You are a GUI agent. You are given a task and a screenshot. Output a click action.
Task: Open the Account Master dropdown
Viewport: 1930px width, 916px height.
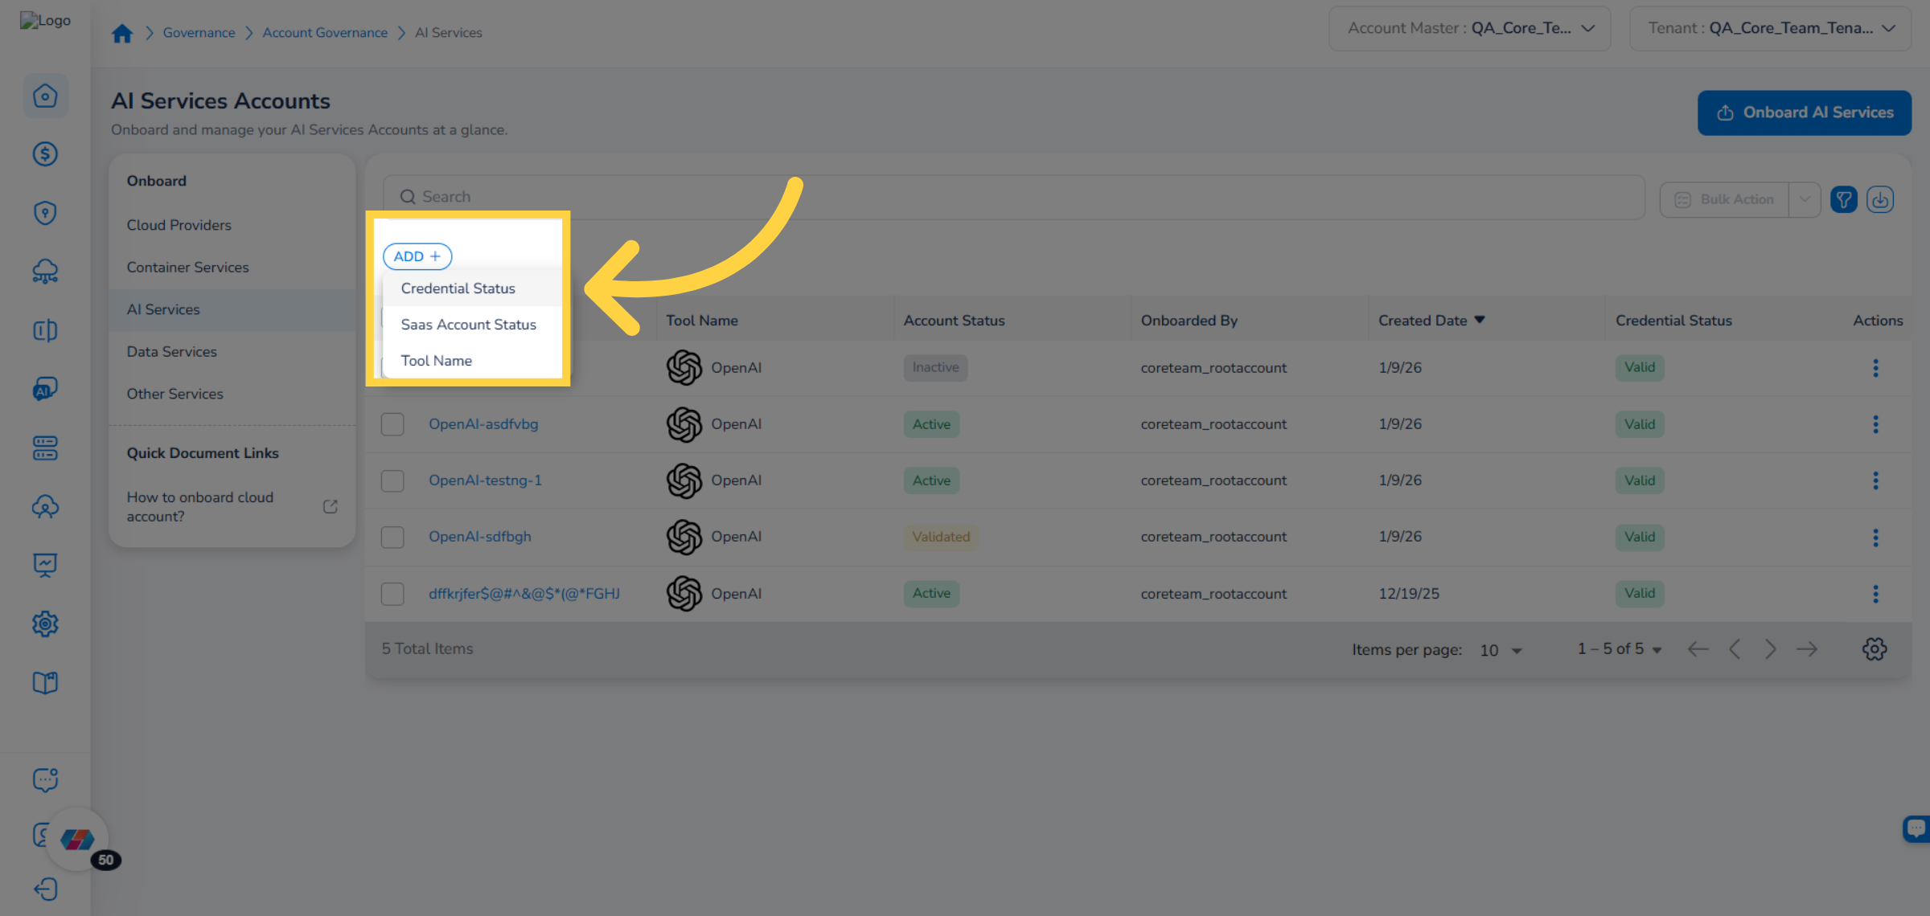(x=1587, y=27)
